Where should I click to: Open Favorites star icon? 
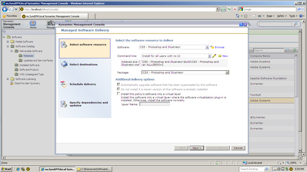(4, 16)
